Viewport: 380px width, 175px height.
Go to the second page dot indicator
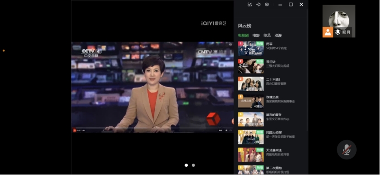pyautogui.click(x=193, y=165)
